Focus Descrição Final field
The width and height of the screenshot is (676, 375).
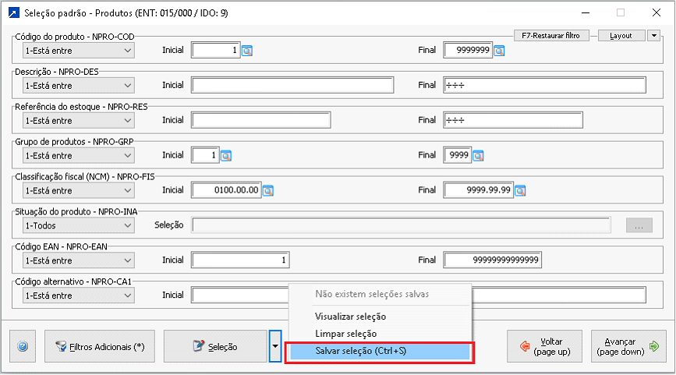coord(545,85)
